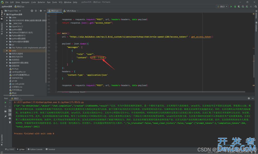Toggle the Structure tool window stripe button
The width and height of the screenshot is (258, 154).
2,29
